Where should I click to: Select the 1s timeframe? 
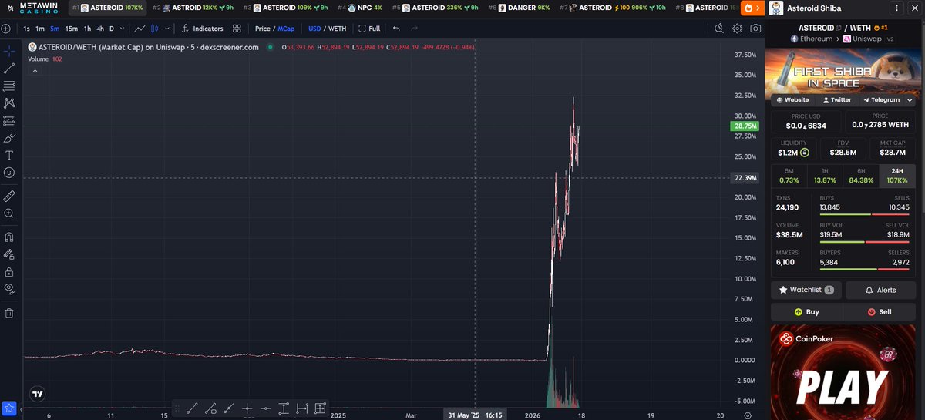coord(27,29)
